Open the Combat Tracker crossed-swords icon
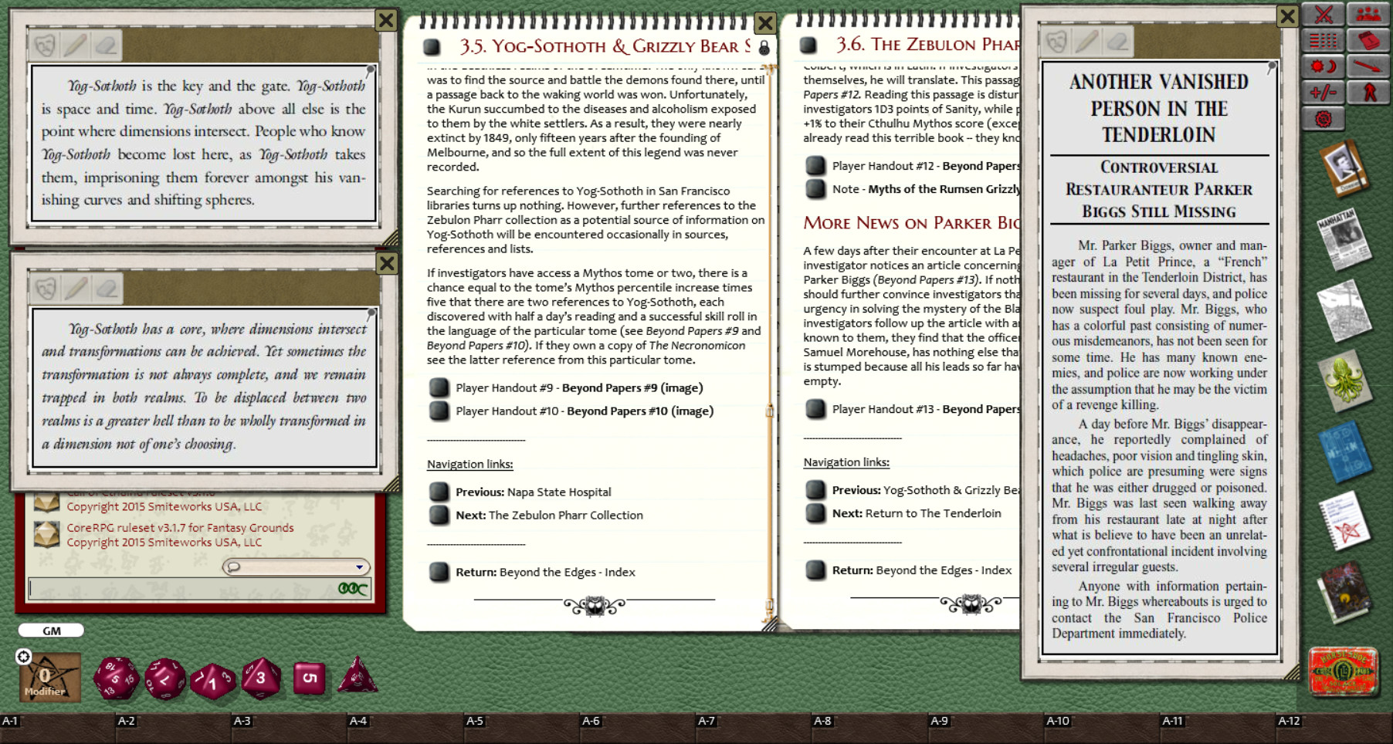Screen dimensions: 1393x744 (1324, 14)
